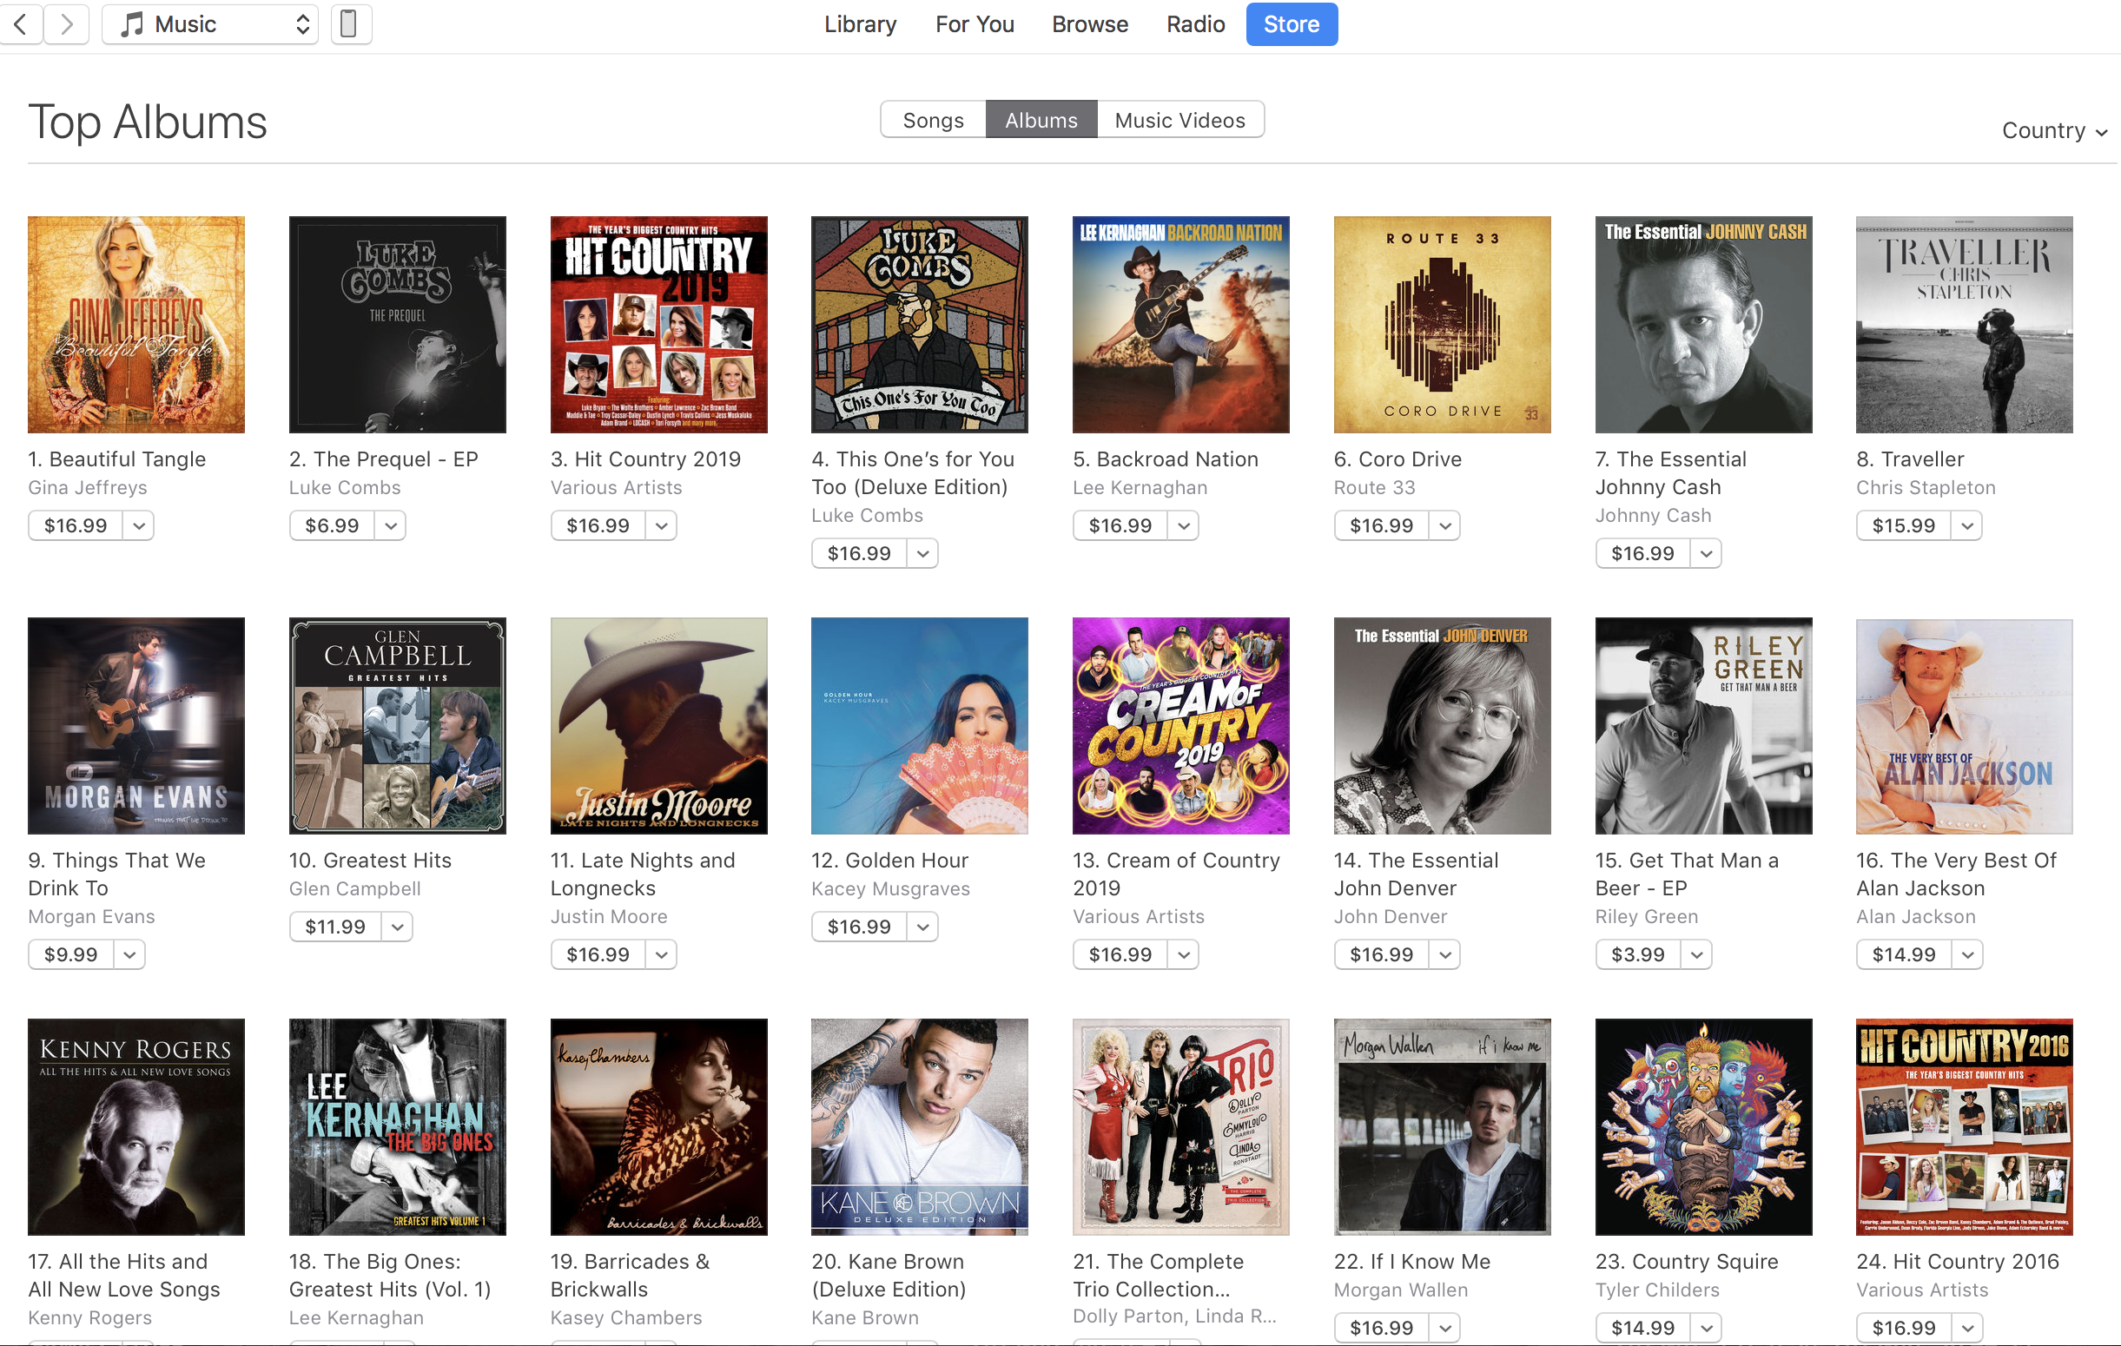Click the iPhone device icon
The height and width of the screenshot is (1346, 2121).
350,23
